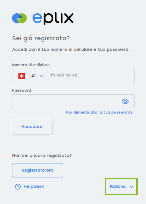Click the eplix wordmark text logo

coord(53,19)
